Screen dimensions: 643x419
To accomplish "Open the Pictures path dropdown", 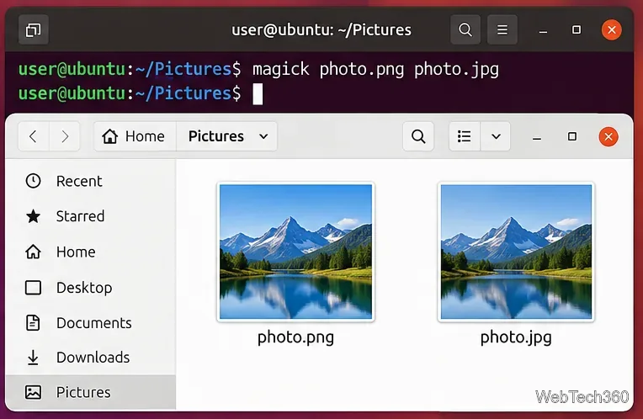I will coord(263,136).
